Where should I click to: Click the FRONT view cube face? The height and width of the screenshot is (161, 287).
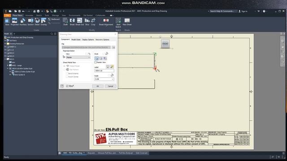tap(165, 44)
